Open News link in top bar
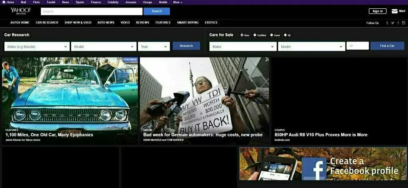Viewport: 408px width, 188px height. tap(66, 2)
